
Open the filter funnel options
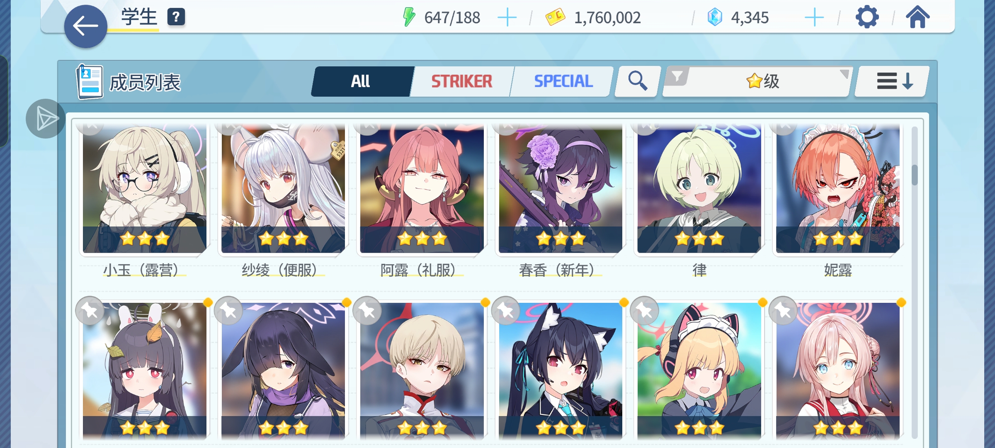677,76
